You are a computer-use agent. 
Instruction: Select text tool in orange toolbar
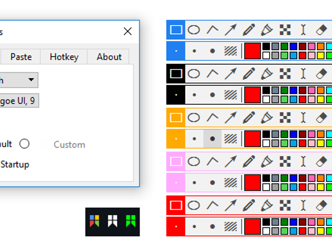(x=303, y=118)
